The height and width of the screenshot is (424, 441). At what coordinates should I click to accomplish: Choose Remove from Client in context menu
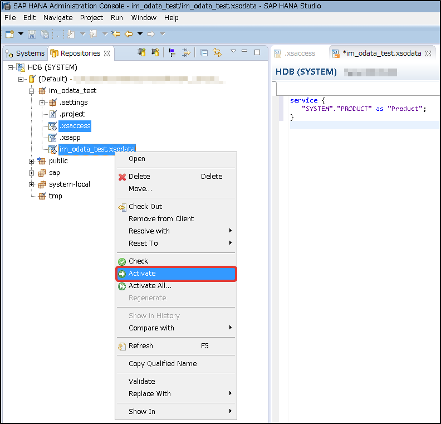[176, 219]
